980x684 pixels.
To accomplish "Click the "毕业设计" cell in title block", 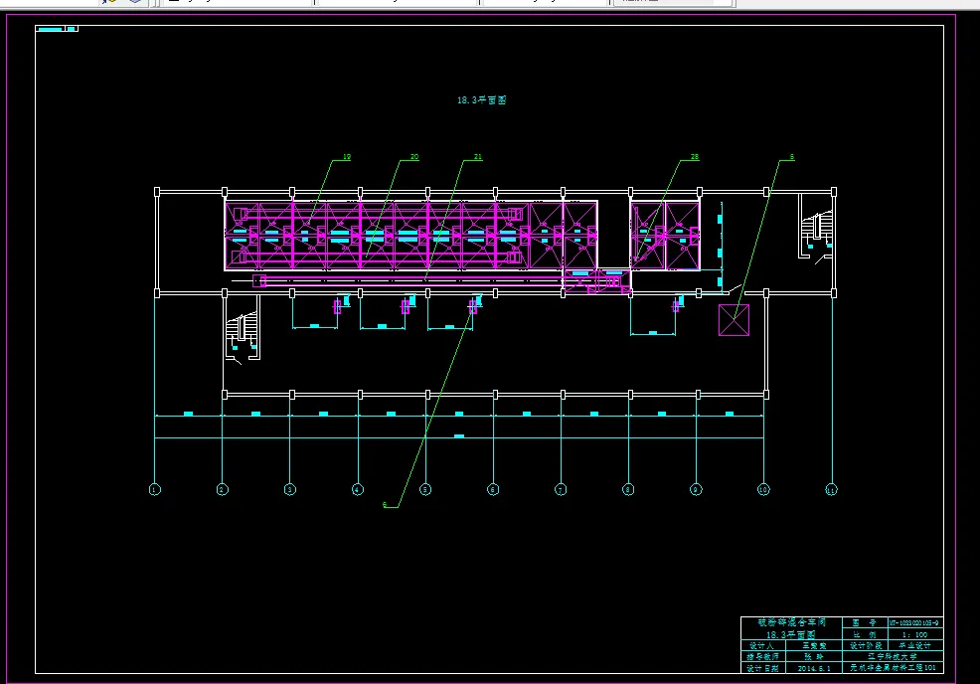I will (915, 645).
